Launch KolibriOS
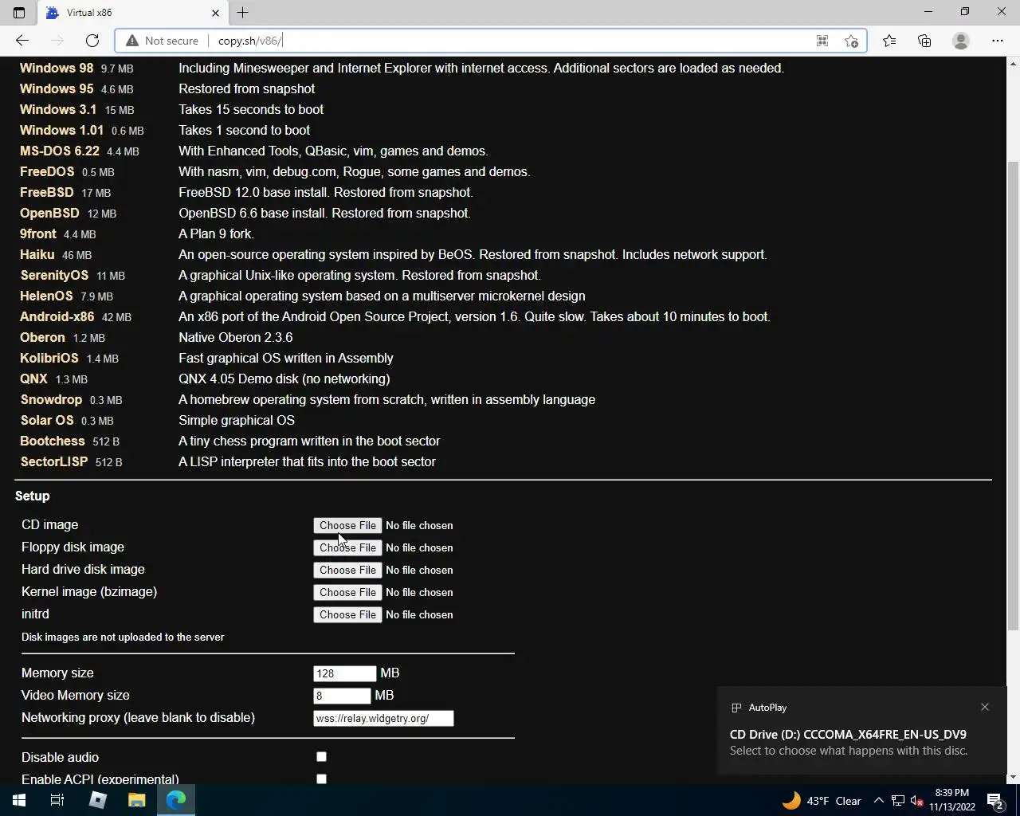Image resolution: width=1020 pixels, height=816 pixels. [x=49, y=358]
